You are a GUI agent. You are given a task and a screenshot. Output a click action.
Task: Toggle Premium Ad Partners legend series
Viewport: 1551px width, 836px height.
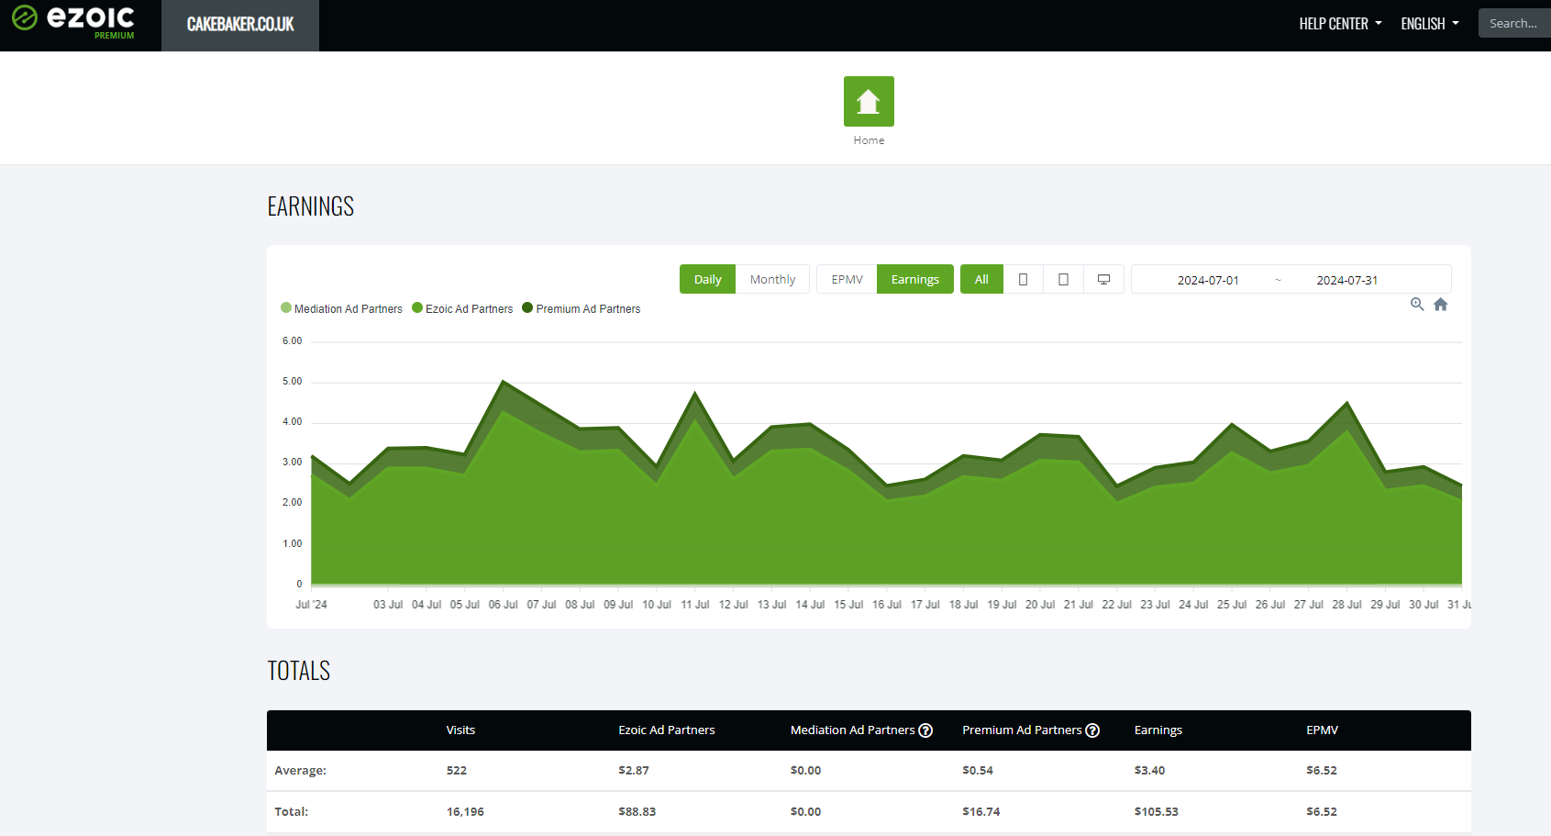[582, 308]
